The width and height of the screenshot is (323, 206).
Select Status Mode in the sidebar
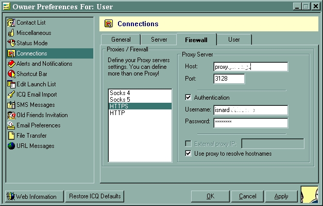(x=50, y=43)
